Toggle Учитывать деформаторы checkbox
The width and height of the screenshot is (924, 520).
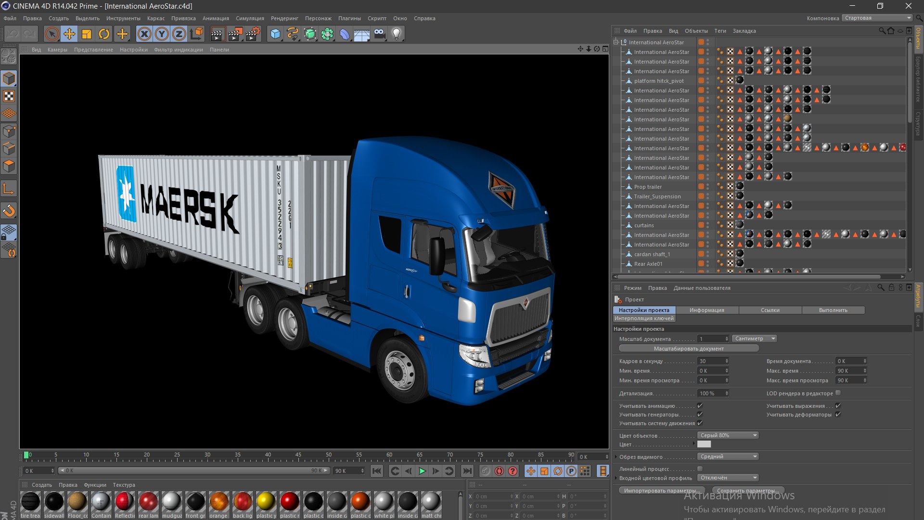[x=838, y=415]
